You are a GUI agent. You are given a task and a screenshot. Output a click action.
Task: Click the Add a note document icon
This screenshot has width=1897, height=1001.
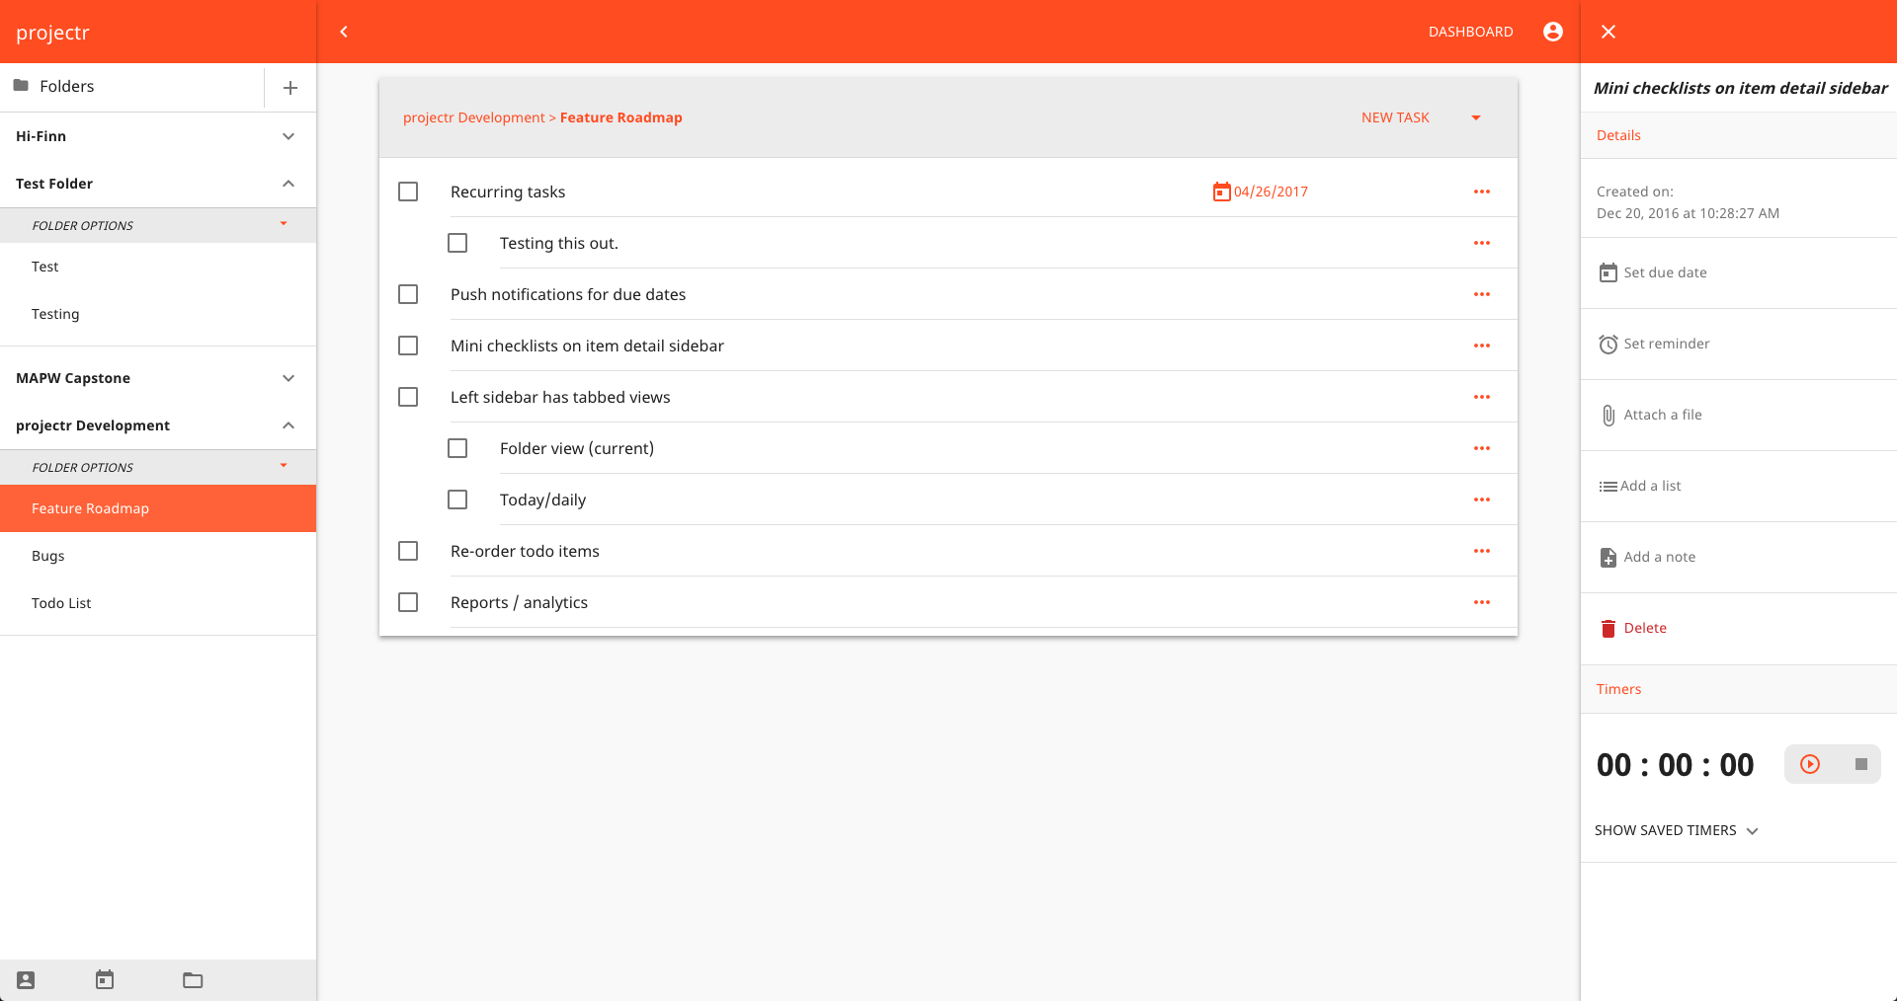(x=1608, y=557)
